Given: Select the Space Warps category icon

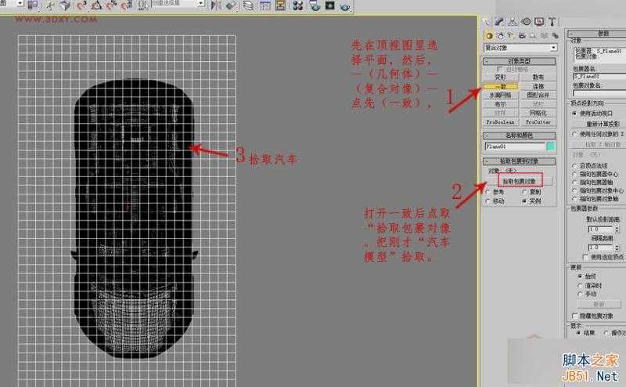Looking at the screenshot, I should [x=544, y=35].
